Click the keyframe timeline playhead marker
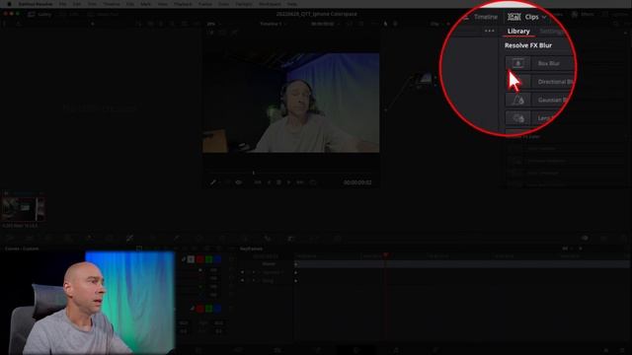632x355 pixels. (x=386, y=254)
